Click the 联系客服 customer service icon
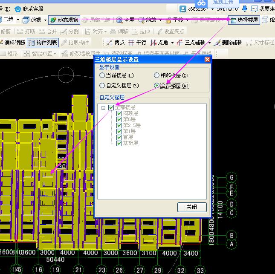275x274 pixels. (18, 9)
